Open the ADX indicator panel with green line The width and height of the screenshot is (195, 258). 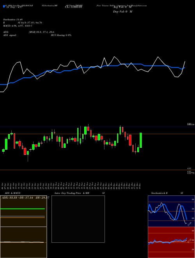click(x=23, y=211)
